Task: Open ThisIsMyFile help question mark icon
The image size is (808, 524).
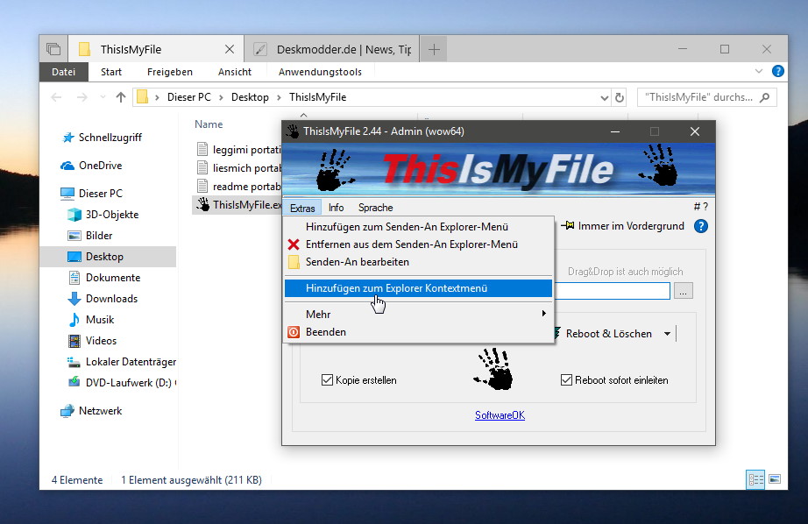Action: point(701,226)
